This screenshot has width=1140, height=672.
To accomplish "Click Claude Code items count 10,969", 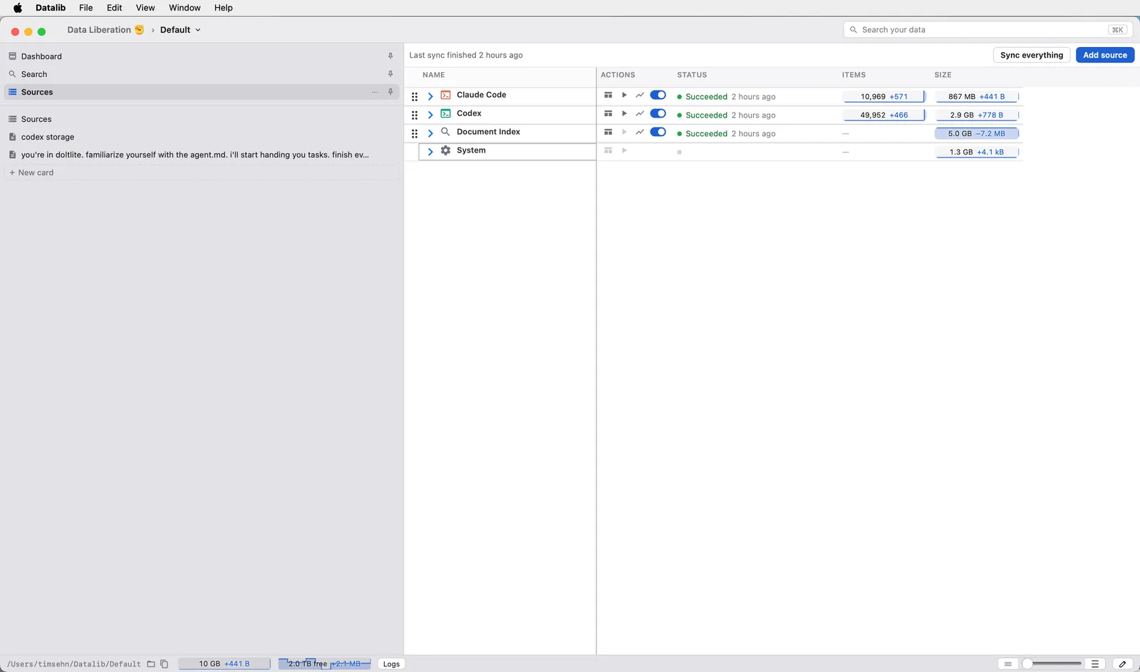I will (873, 96).
